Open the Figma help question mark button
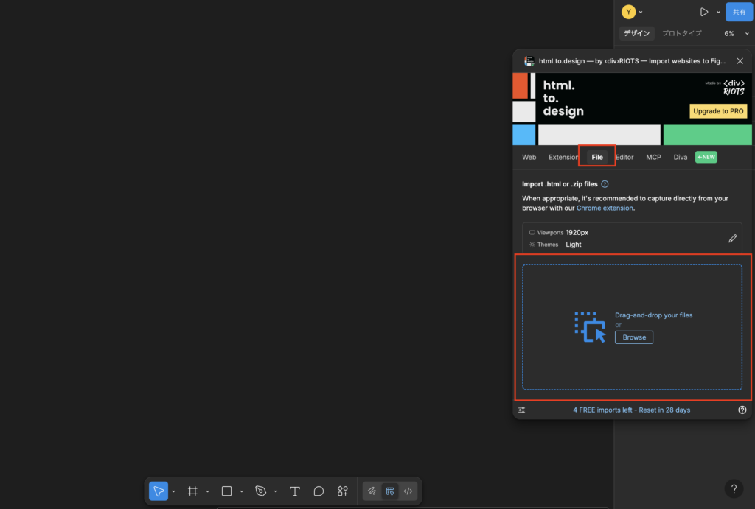Image resolution: width=755 pixels, height=509 pixels. tap(734, 488)
